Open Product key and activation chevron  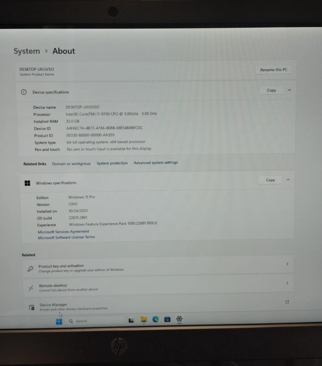(x=287, y=264)
